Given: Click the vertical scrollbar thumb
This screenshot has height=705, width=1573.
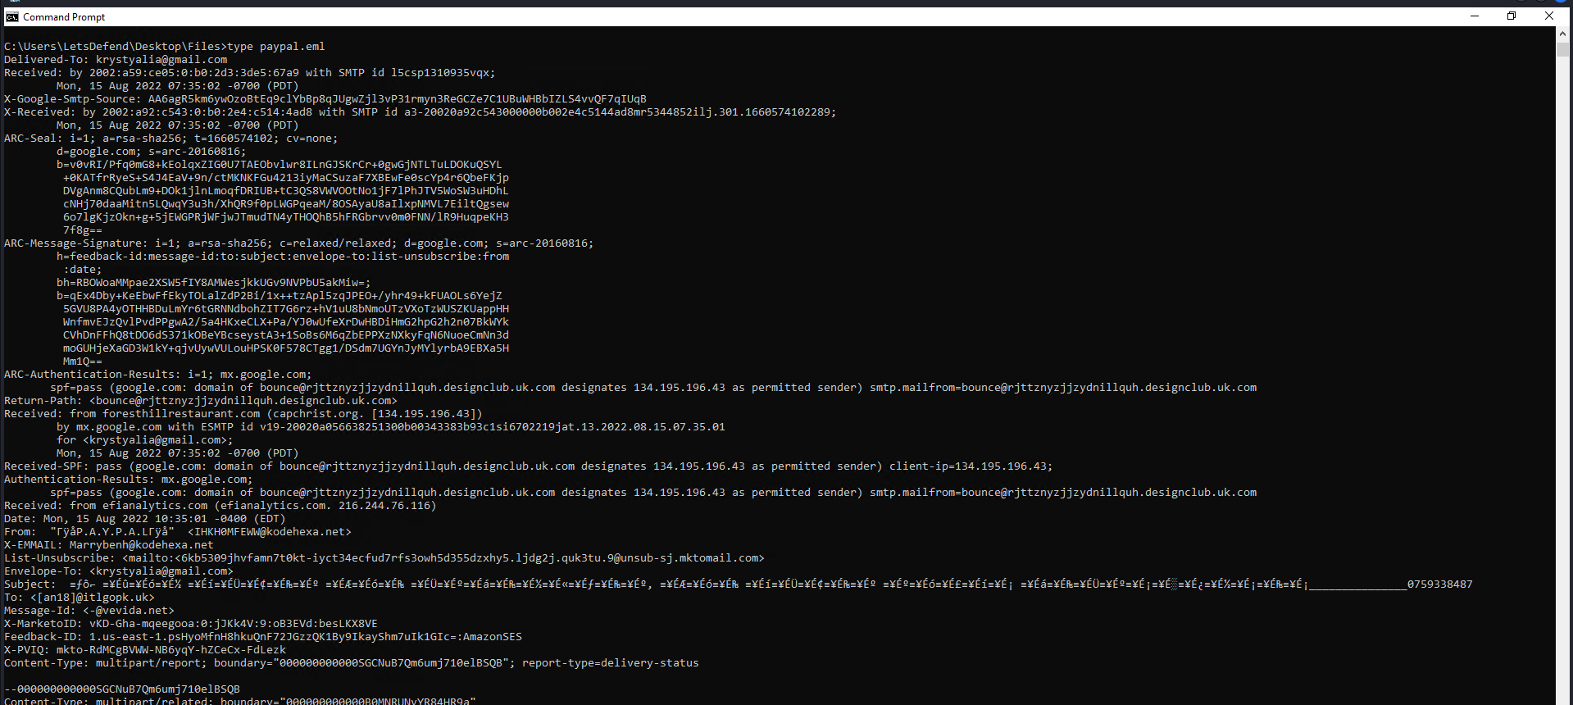Looking at the screenshot, I should [x=1562, y=48].
